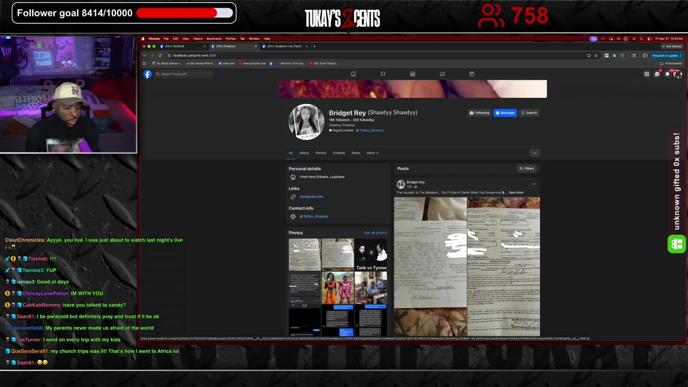Click the green icon on stream overlay right edge
This screenshot has height=387, width=688.
[677, 244]
